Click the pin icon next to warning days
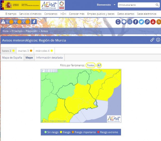The height and width of the screenshot is (141, 161). [x=34, y=22]
